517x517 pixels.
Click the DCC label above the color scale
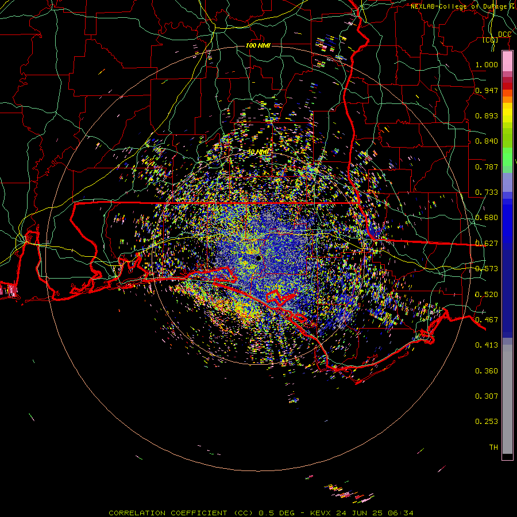tap(504, 34)
